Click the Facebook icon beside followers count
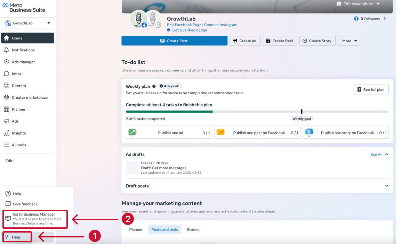Screen dimensions: 401x244 click(x=356, y=19)
